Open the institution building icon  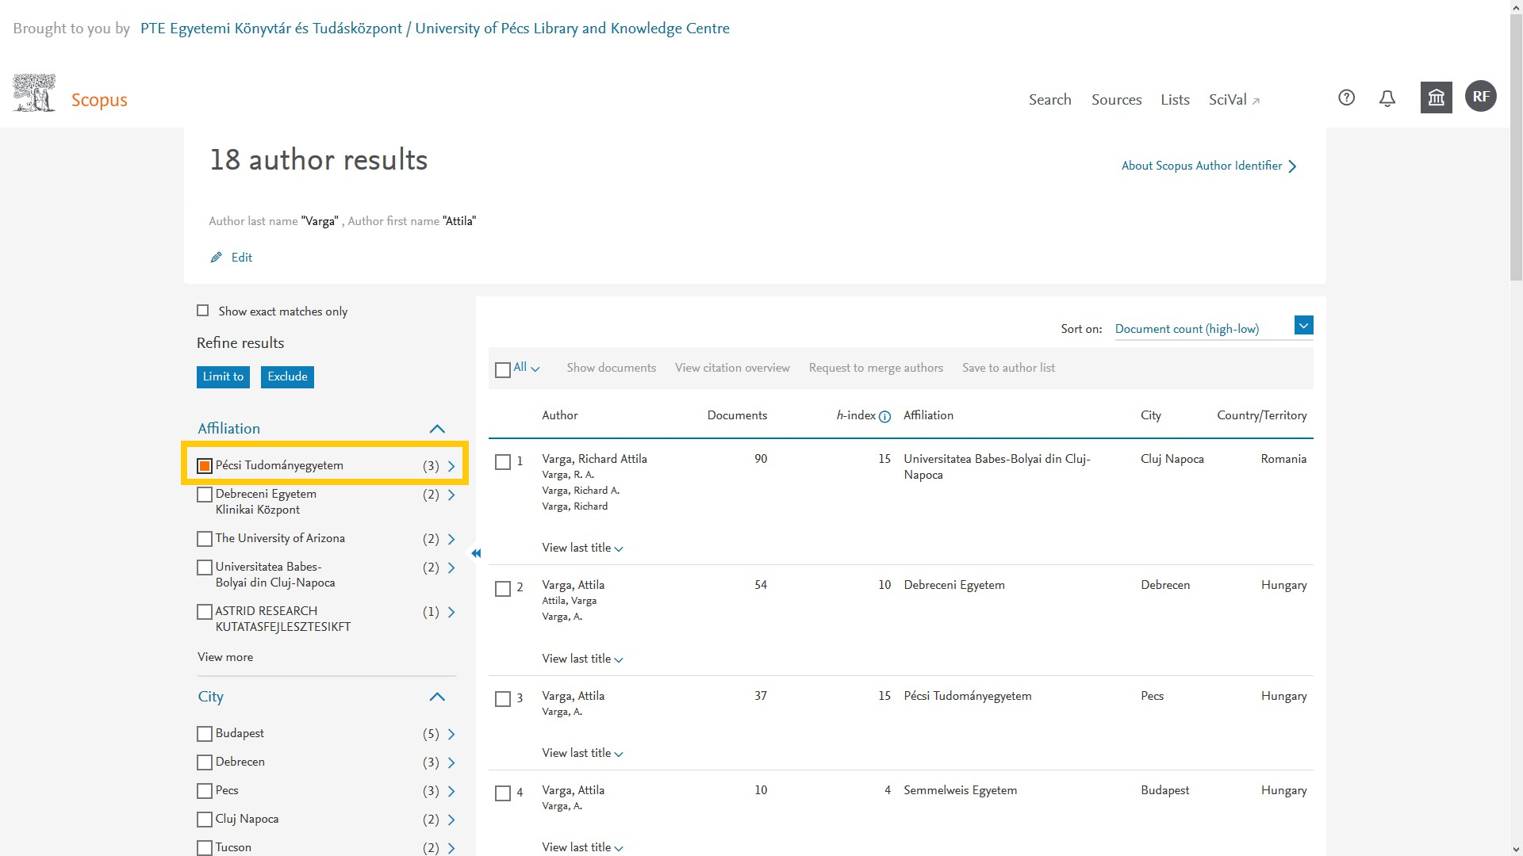click(1436, 97)
